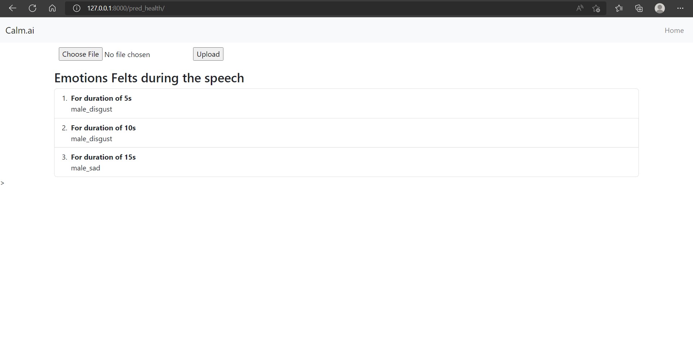
Task: Select 'Emotions Felts during the speech' heading
Action: [x=149, y=78]
